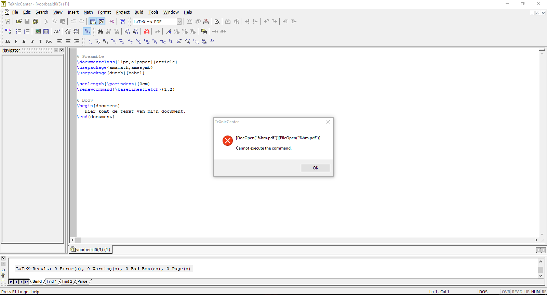547x295 pixels.
Task: Click the Save disk icon
Action: click(x=27, y=21)
